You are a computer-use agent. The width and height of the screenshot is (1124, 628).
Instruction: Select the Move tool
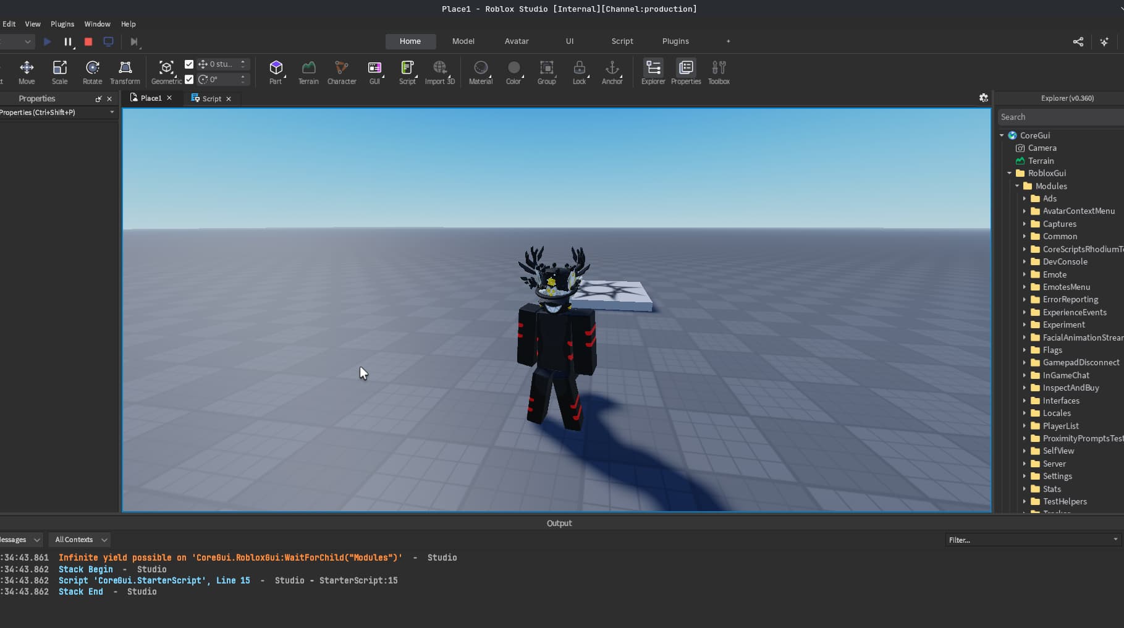(26, 72)
